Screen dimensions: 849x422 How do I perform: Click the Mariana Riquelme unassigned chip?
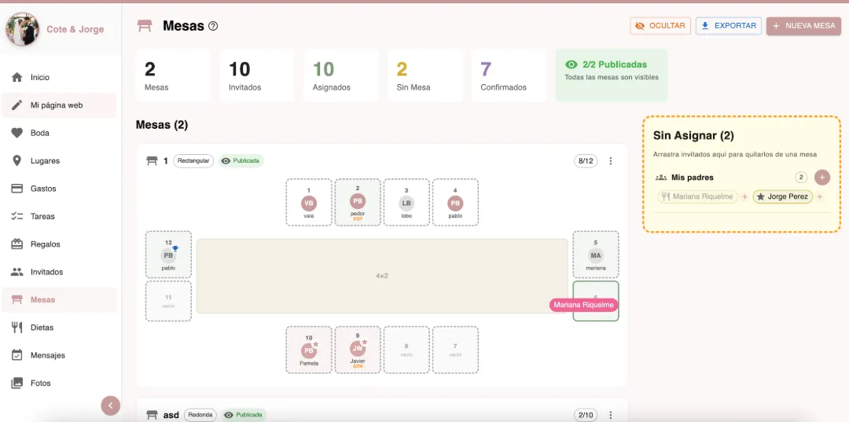[698, 197]
